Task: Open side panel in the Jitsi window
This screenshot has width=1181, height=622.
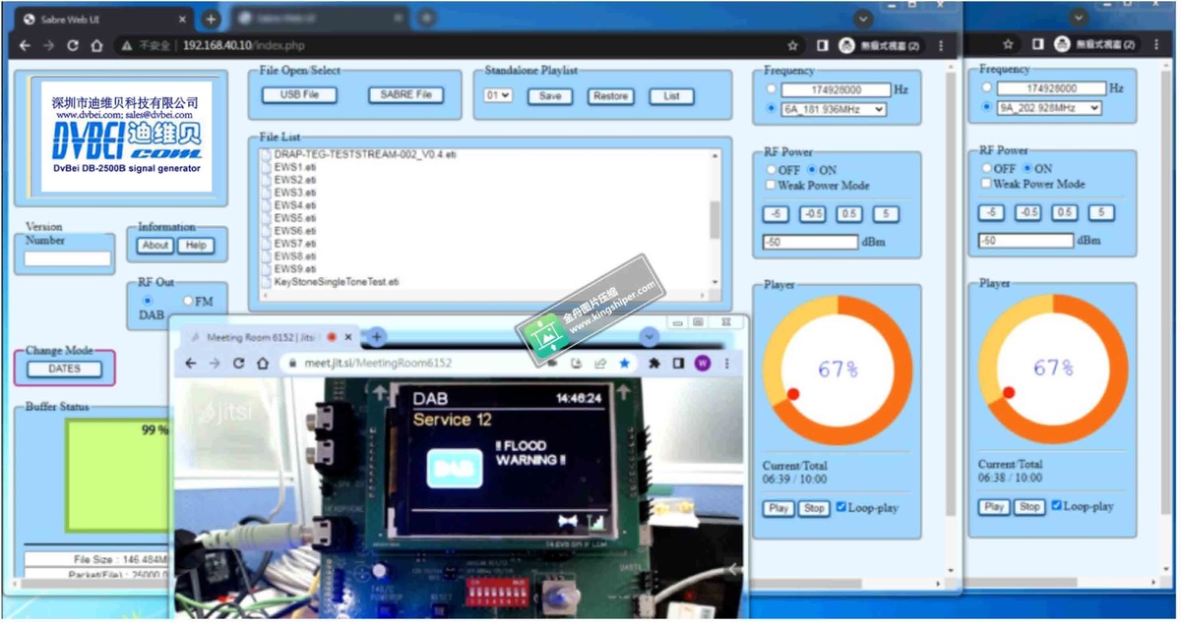Action: 678,363
